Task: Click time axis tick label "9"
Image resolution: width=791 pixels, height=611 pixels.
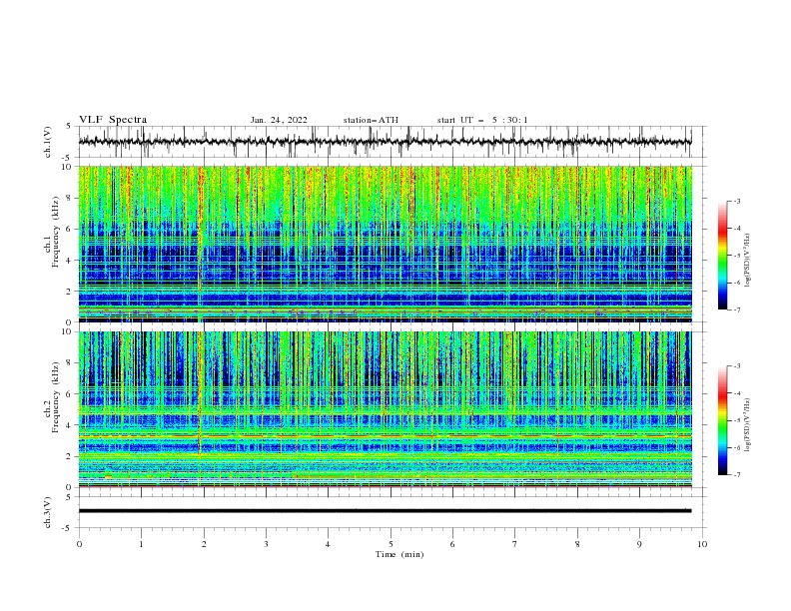Action: click(639, 544)
